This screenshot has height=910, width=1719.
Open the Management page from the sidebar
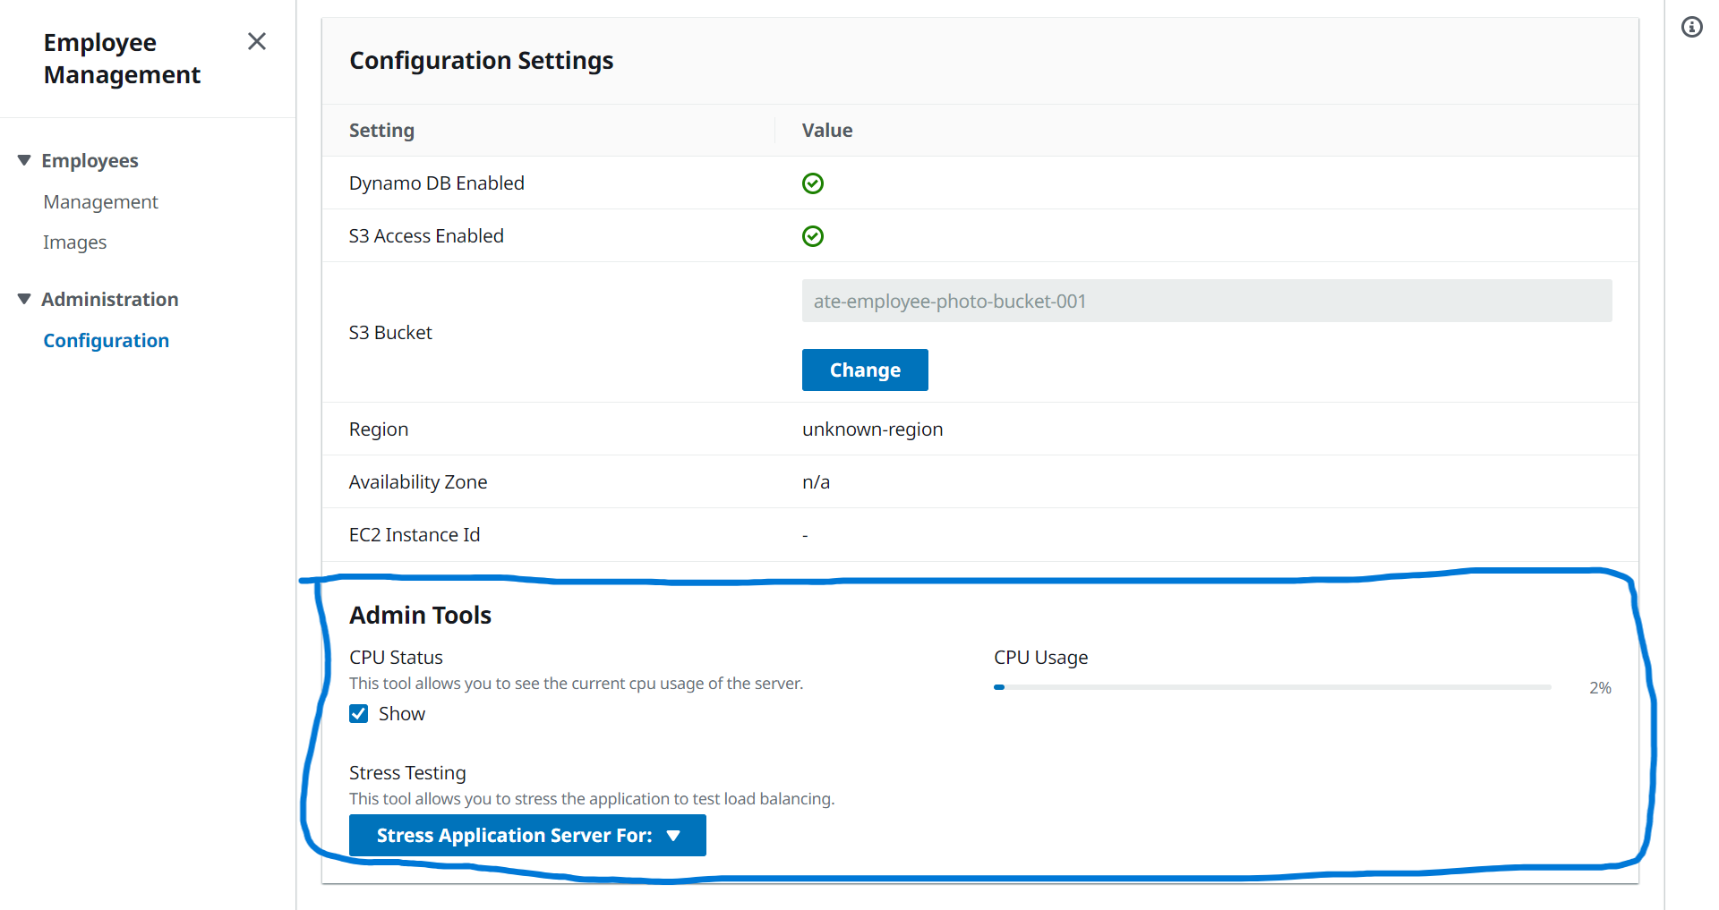(x=100, y=201)
